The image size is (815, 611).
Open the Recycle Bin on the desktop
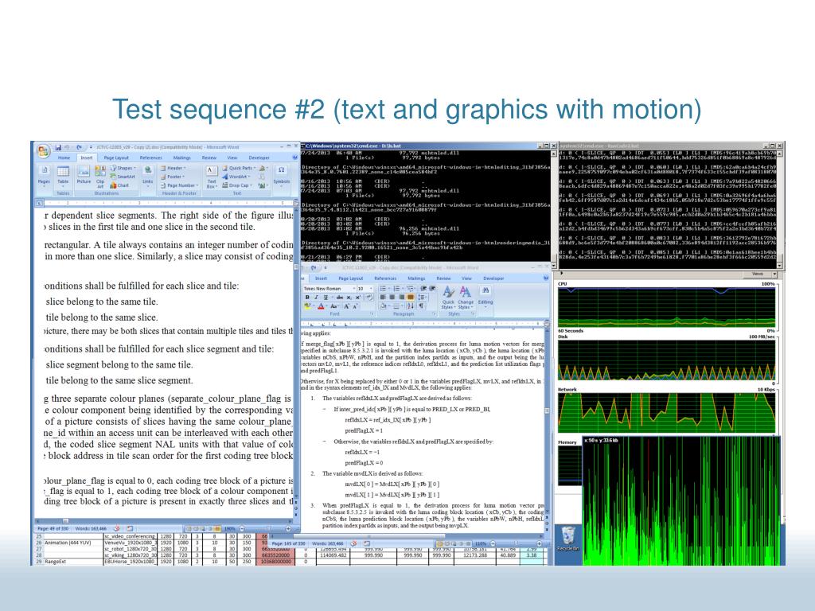[568, 539]
